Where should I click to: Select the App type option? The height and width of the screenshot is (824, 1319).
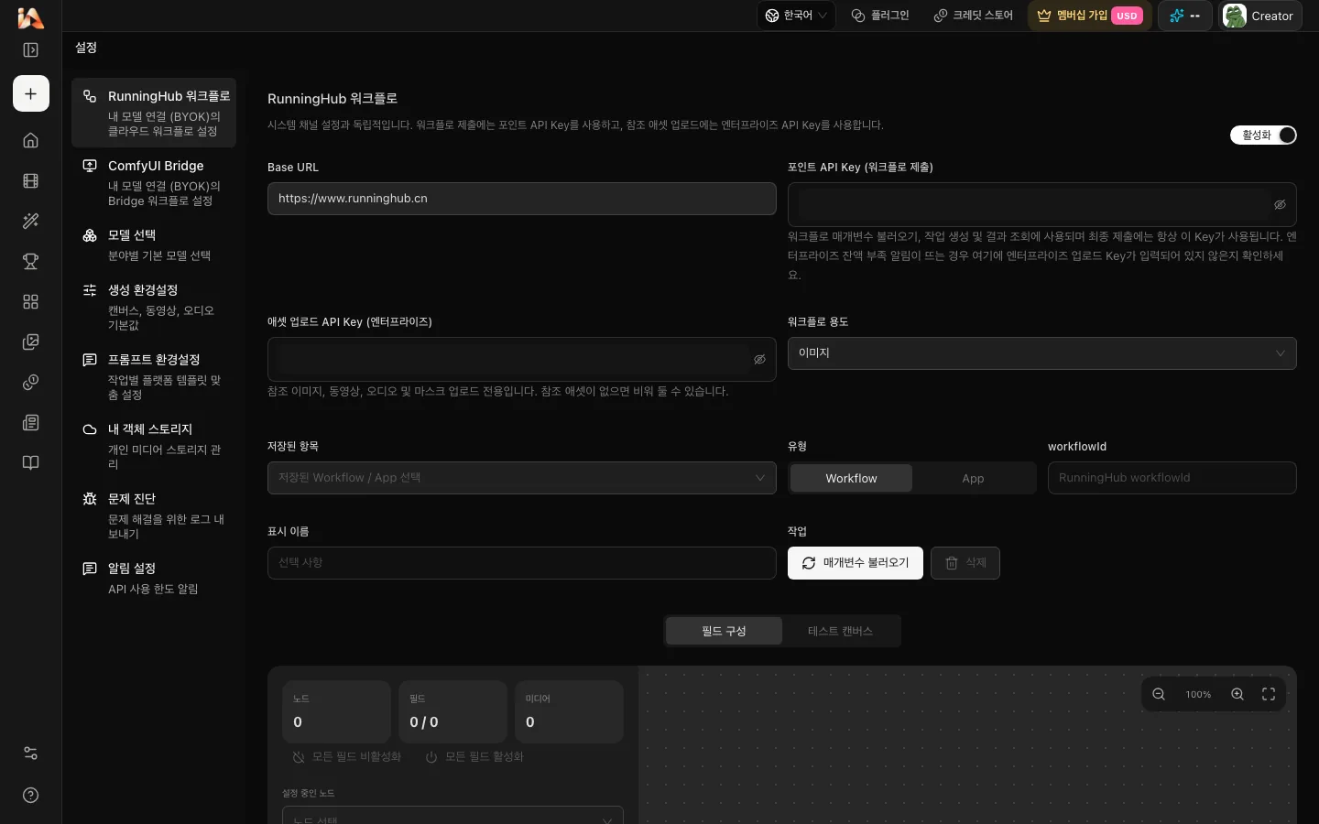(x=973, y=478)
